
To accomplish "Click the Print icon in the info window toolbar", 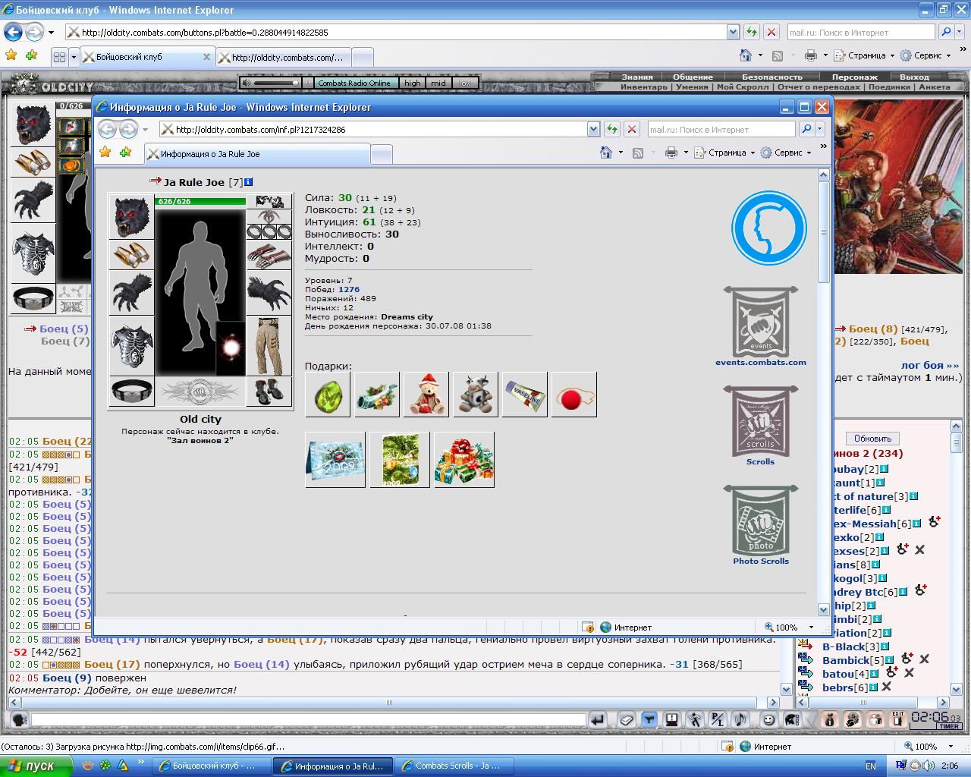I will (x=671, y=153).
